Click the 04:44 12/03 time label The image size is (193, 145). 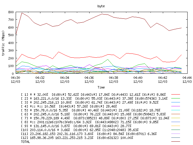[187, 80]
